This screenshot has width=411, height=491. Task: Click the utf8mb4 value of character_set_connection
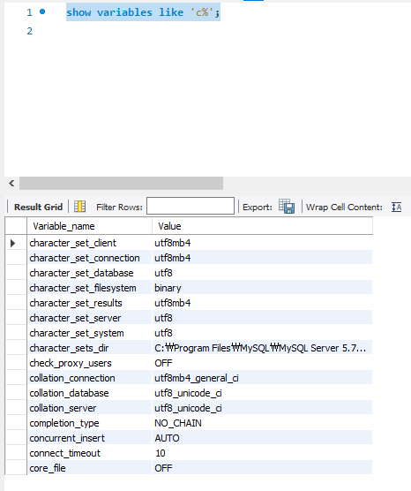tap(262, 258)
